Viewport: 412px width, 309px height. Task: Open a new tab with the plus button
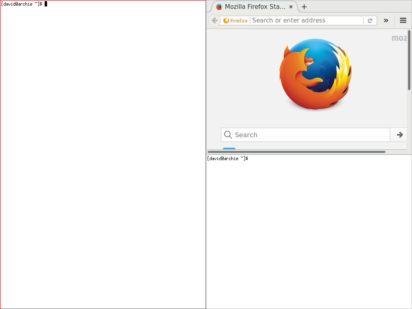[304, 7]
